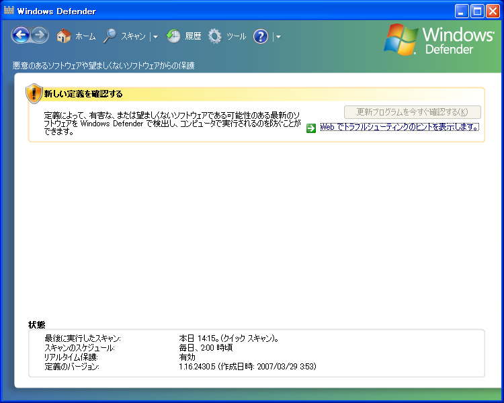
Task: Click the Windows Defender logo
Action: tap(439, 40)
